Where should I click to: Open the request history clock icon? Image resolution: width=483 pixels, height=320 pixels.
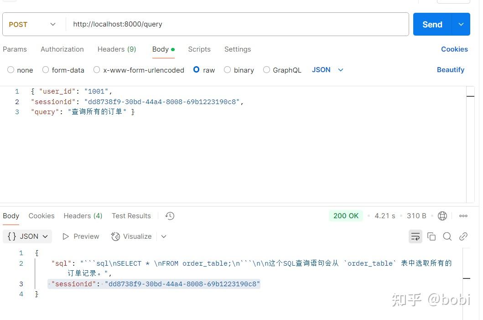pyautogui.click(x=169, y=215)
